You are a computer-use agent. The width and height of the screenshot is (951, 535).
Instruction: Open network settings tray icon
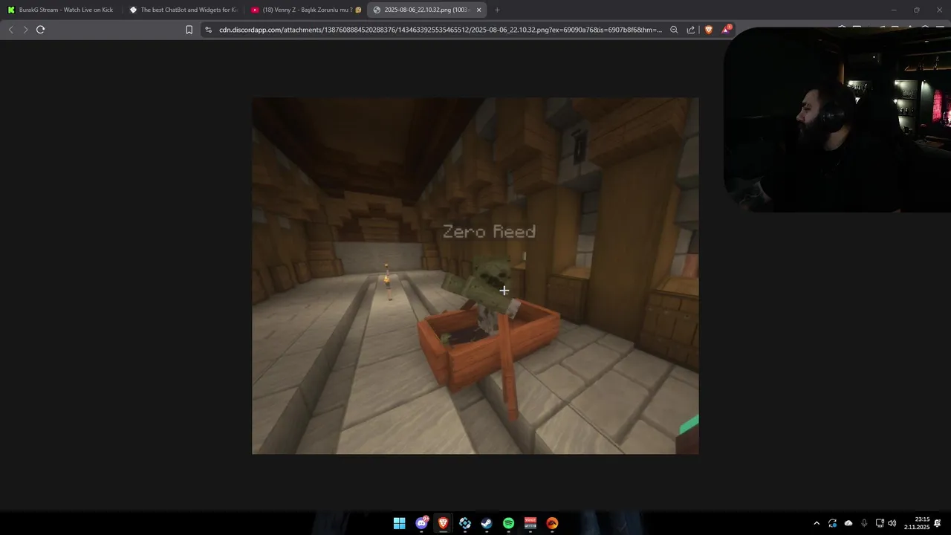pos(880,523)
